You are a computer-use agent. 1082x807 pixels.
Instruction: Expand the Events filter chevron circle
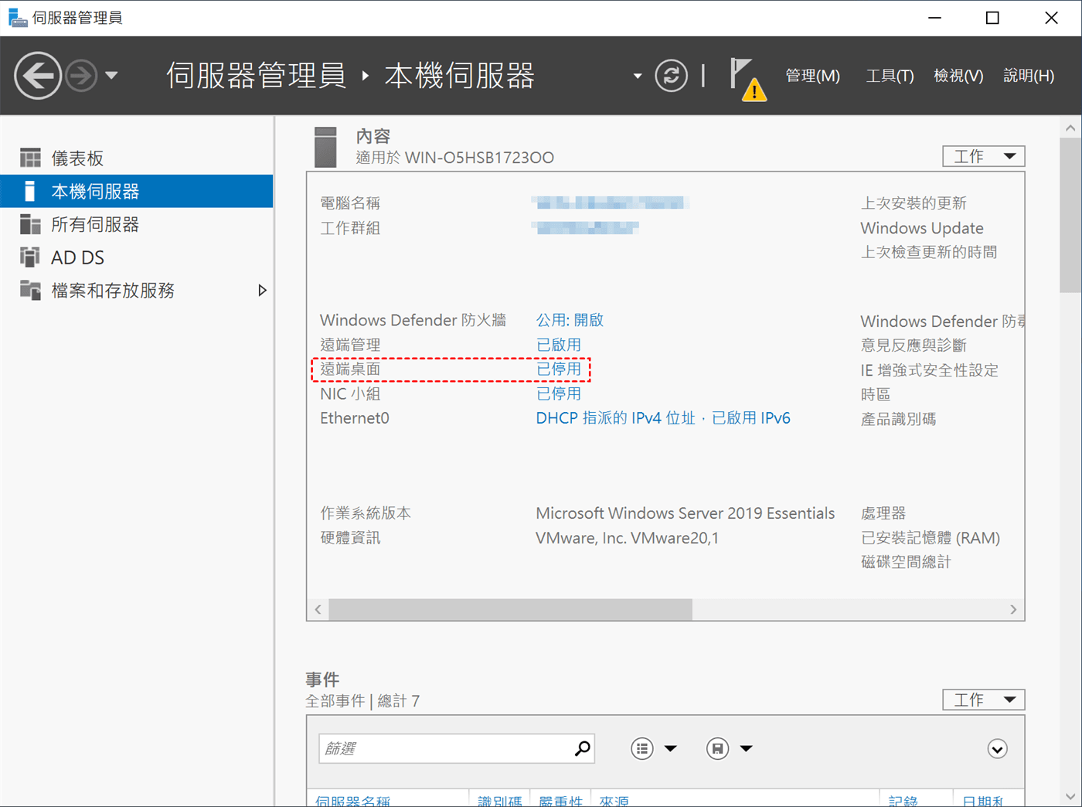tap(997, 749)
